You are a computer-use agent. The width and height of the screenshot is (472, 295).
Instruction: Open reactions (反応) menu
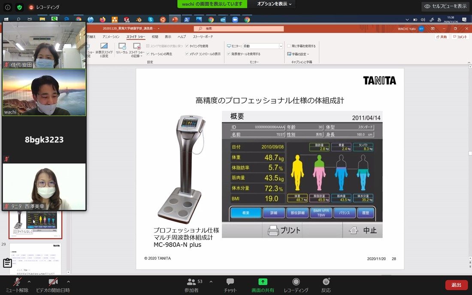tap(326, 285)
